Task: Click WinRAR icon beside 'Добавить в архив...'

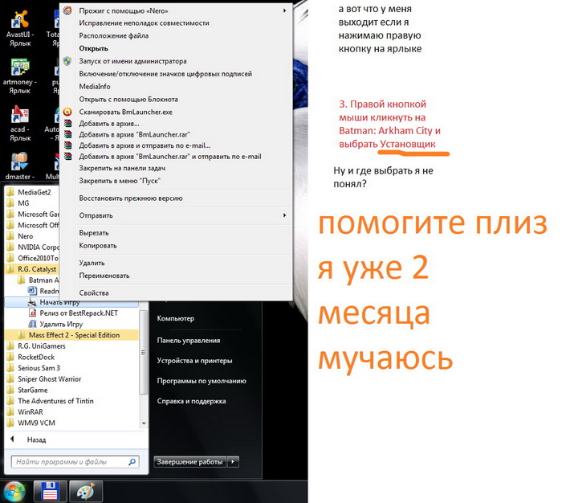Action: point(67,124)
